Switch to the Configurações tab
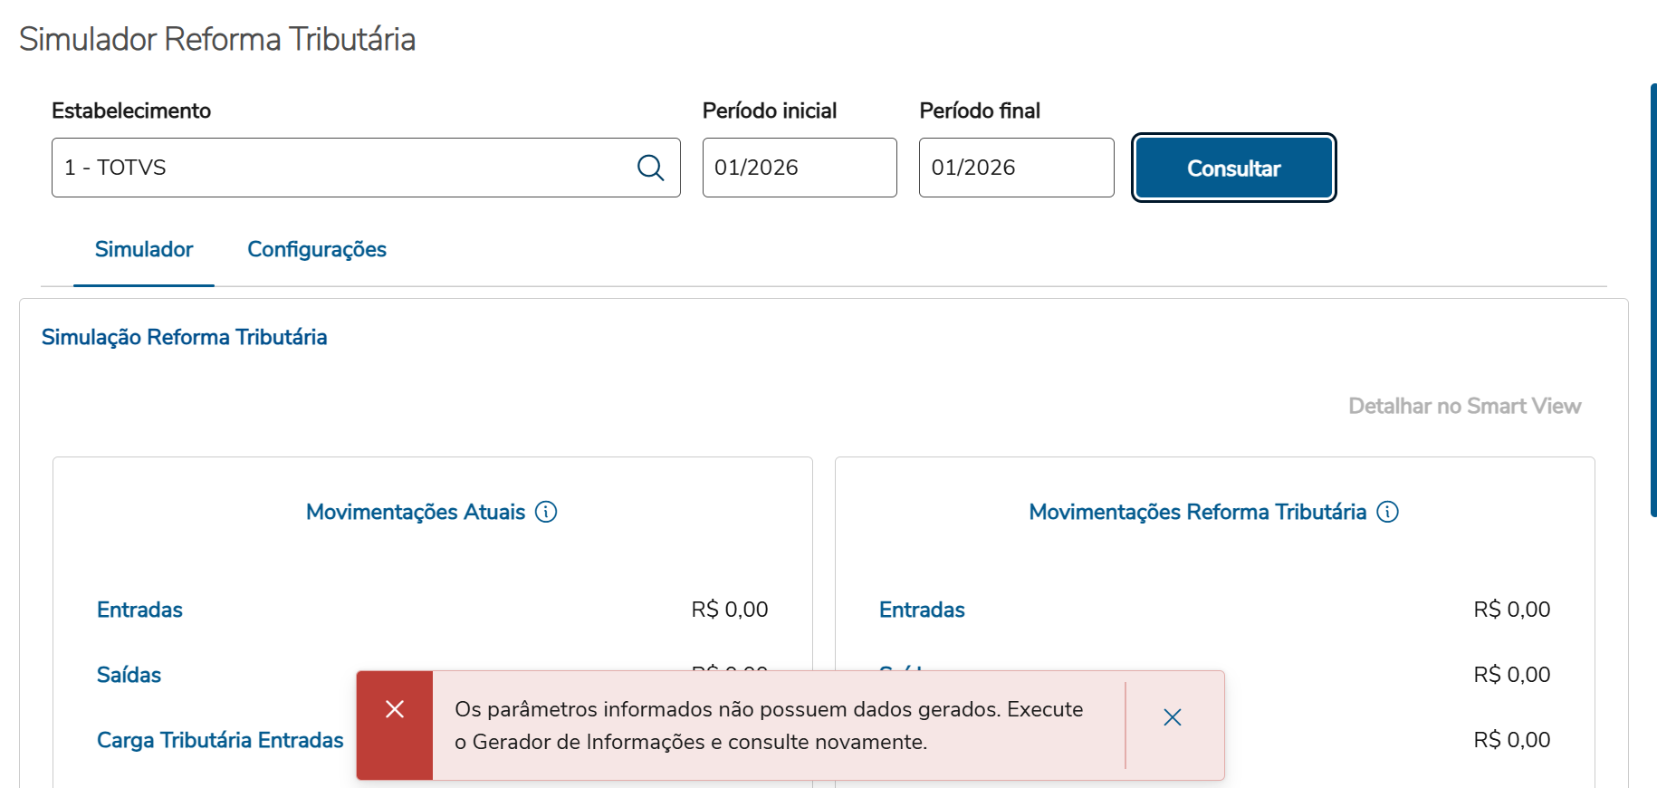1657x788 pixels. tap(317, 249)
